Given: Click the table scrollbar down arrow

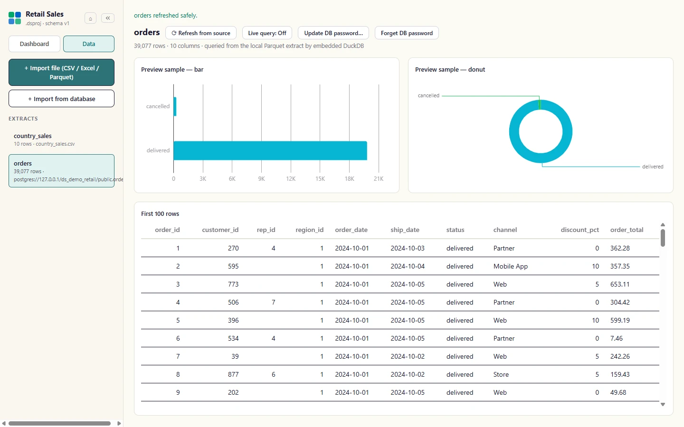Looking at the screenshot, I should click(663, 405).
